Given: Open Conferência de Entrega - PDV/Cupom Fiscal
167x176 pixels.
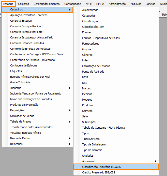Looking at the screenshot, I should click(37, 54).
